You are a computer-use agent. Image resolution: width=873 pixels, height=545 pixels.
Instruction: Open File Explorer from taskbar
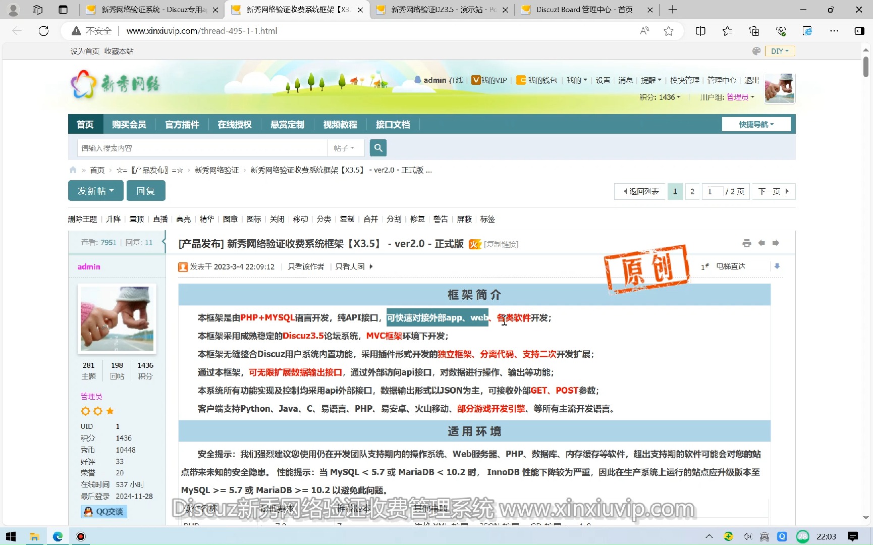(34, 536)
